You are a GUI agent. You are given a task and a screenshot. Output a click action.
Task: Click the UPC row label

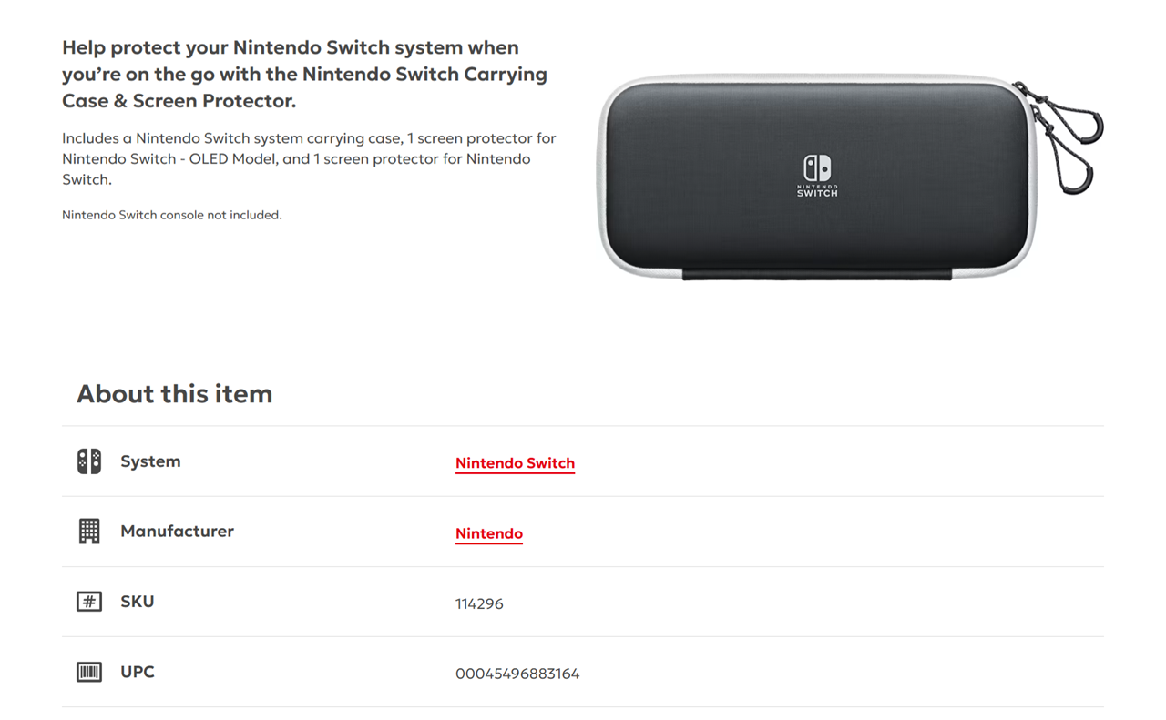tap(138, 673)
